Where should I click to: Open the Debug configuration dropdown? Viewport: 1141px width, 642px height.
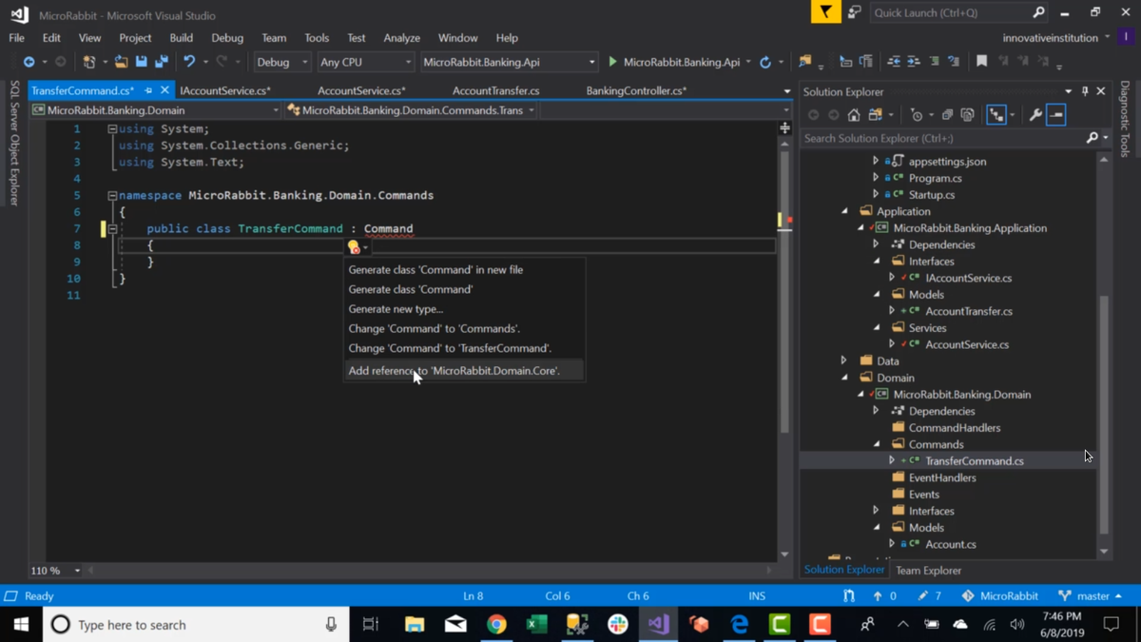[282, 62]
